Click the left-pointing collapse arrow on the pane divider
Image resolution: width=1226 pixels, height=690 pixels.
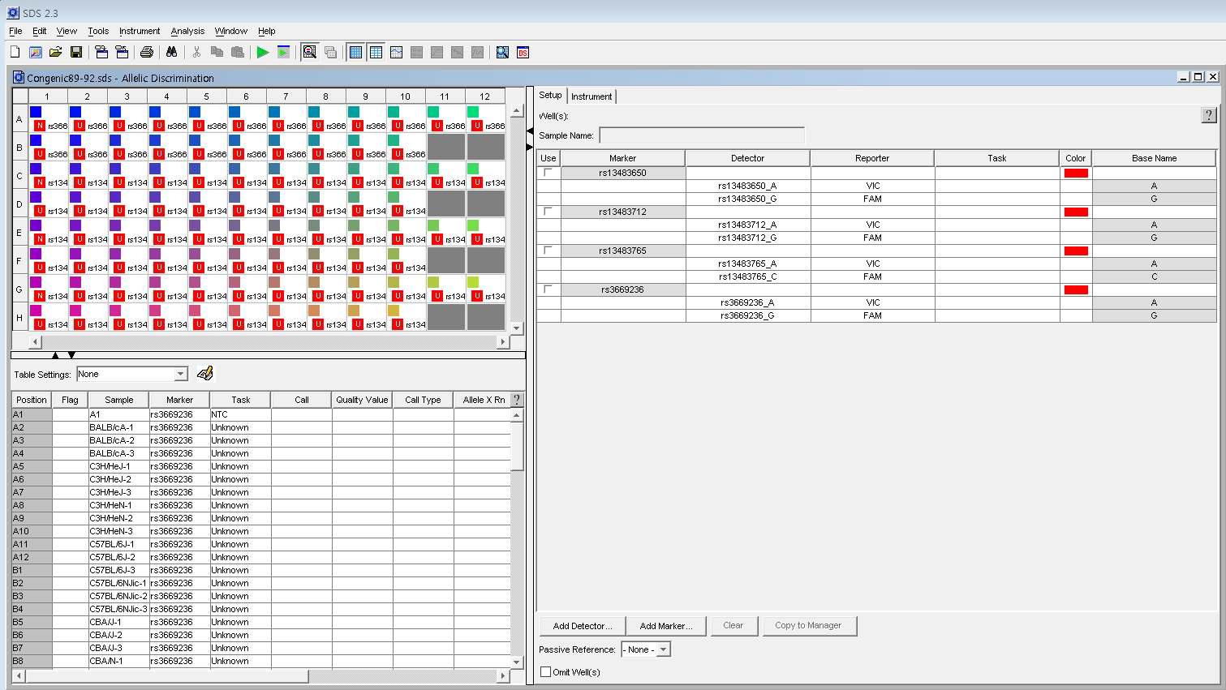pos(530,131)
